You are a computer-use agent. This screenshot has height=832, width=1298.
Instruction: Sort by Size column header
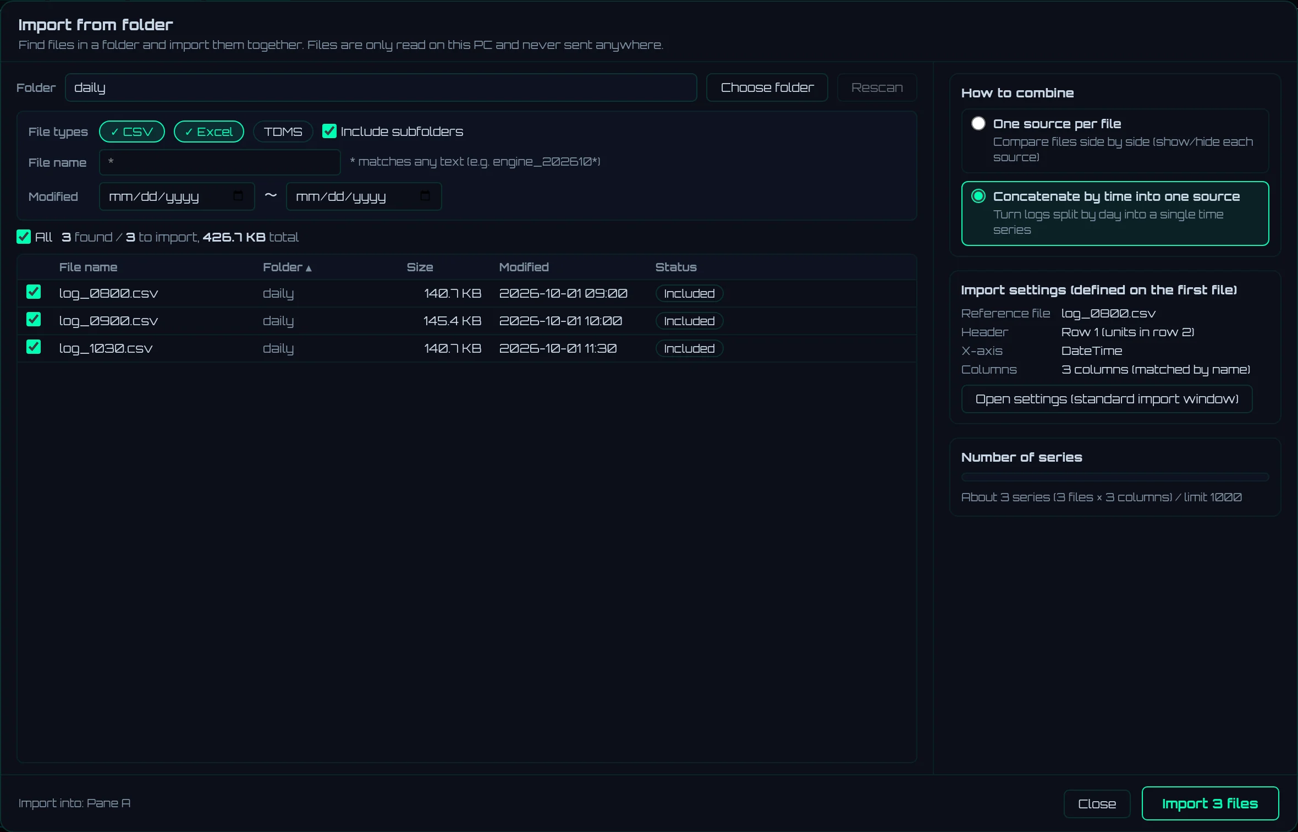point(420,267)
